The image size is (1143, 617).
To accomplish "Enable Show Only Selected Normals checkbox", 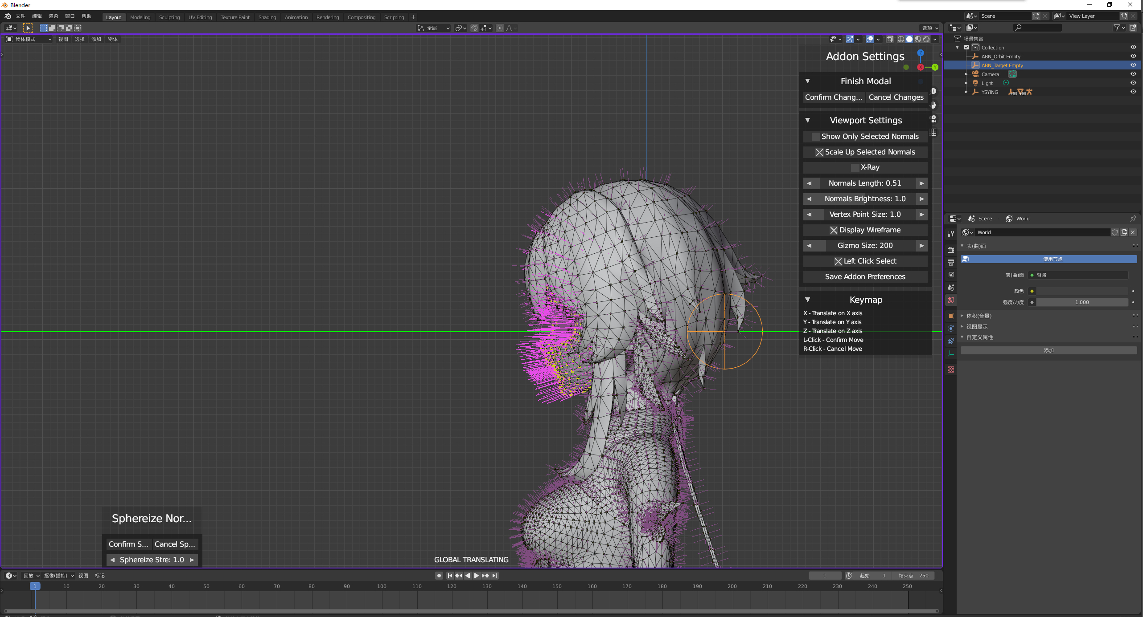I will pyautogui.click(x=816, y=137).
